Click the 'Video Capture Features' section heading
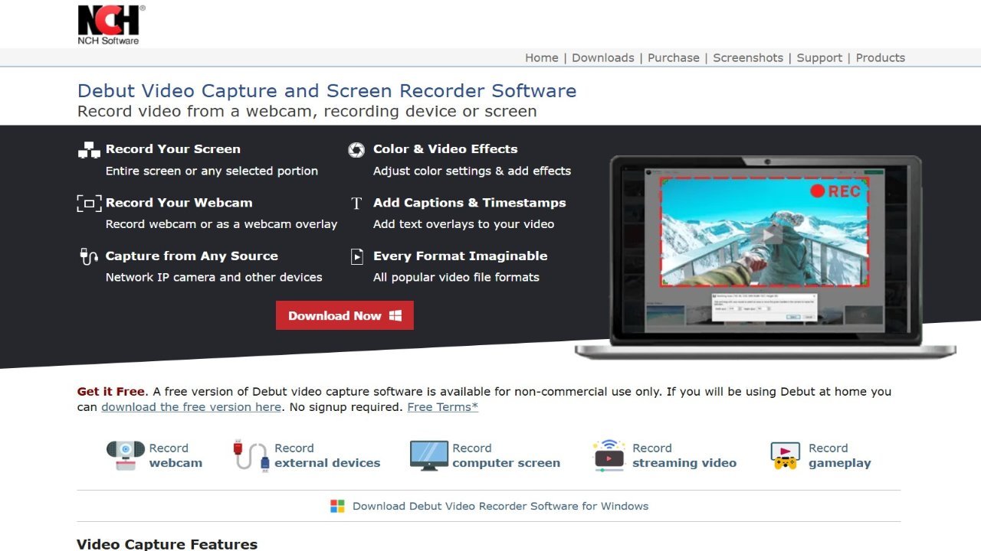This screenshot has width=981, height=551. coord(167,544)
